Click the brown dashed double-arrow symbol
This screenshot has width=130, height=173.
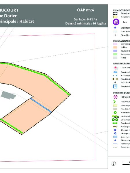(115, 79)
